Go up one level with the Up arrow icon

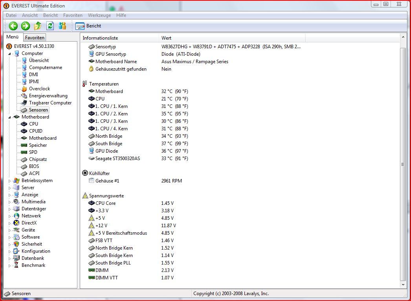pyautogui.click(x=38, y=26)
